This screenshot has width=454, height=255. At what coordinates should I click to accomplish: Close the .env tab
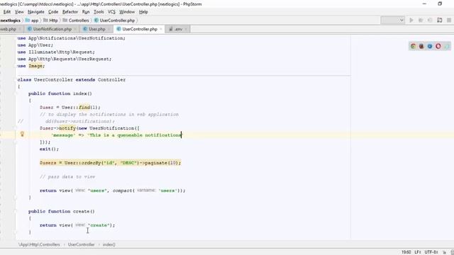[x=186, y=29]
